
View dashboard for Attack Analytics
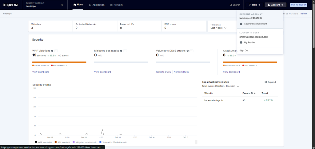pyautogui.click(x=231, y=72)
